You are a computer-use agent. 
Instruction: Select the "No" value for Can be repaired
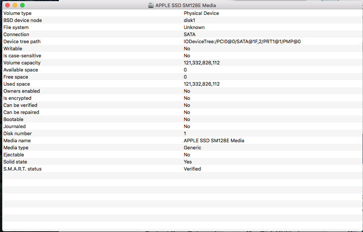[x=187, y=112]
